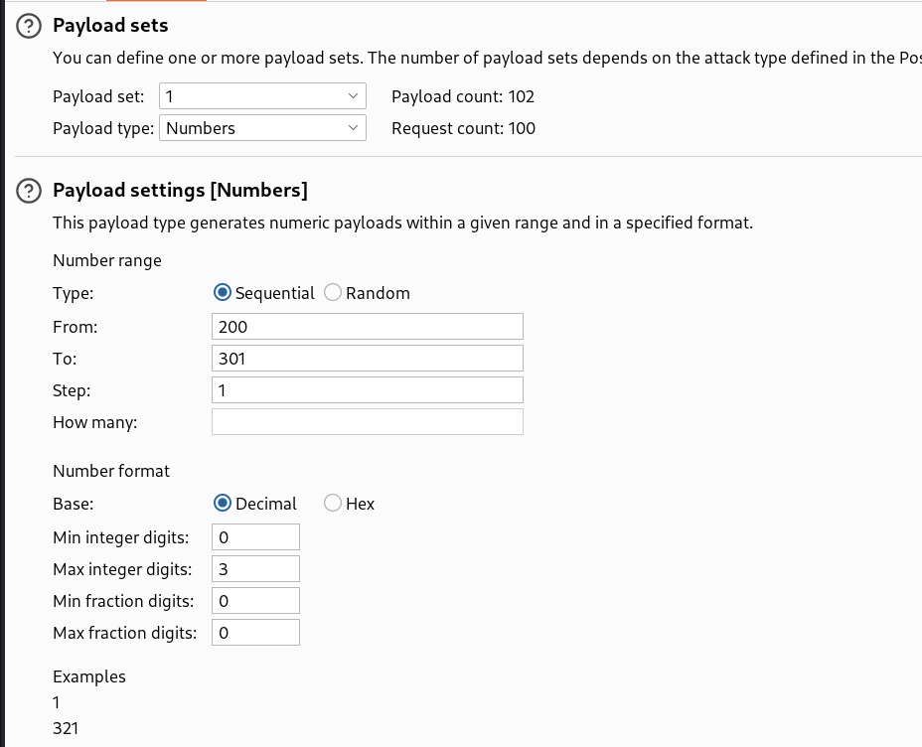Screen dimensions: 922x747
Task: Select the Sequential number range type
Action: click(x=223, y=293)
